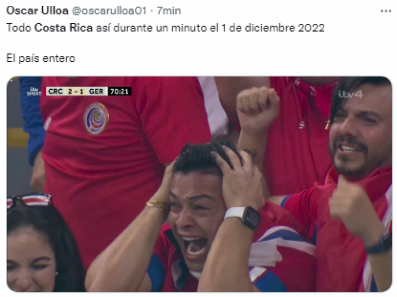
Task: Click the CRC team abbreviation on the scoreboard
Action: (x=56, y=91)
